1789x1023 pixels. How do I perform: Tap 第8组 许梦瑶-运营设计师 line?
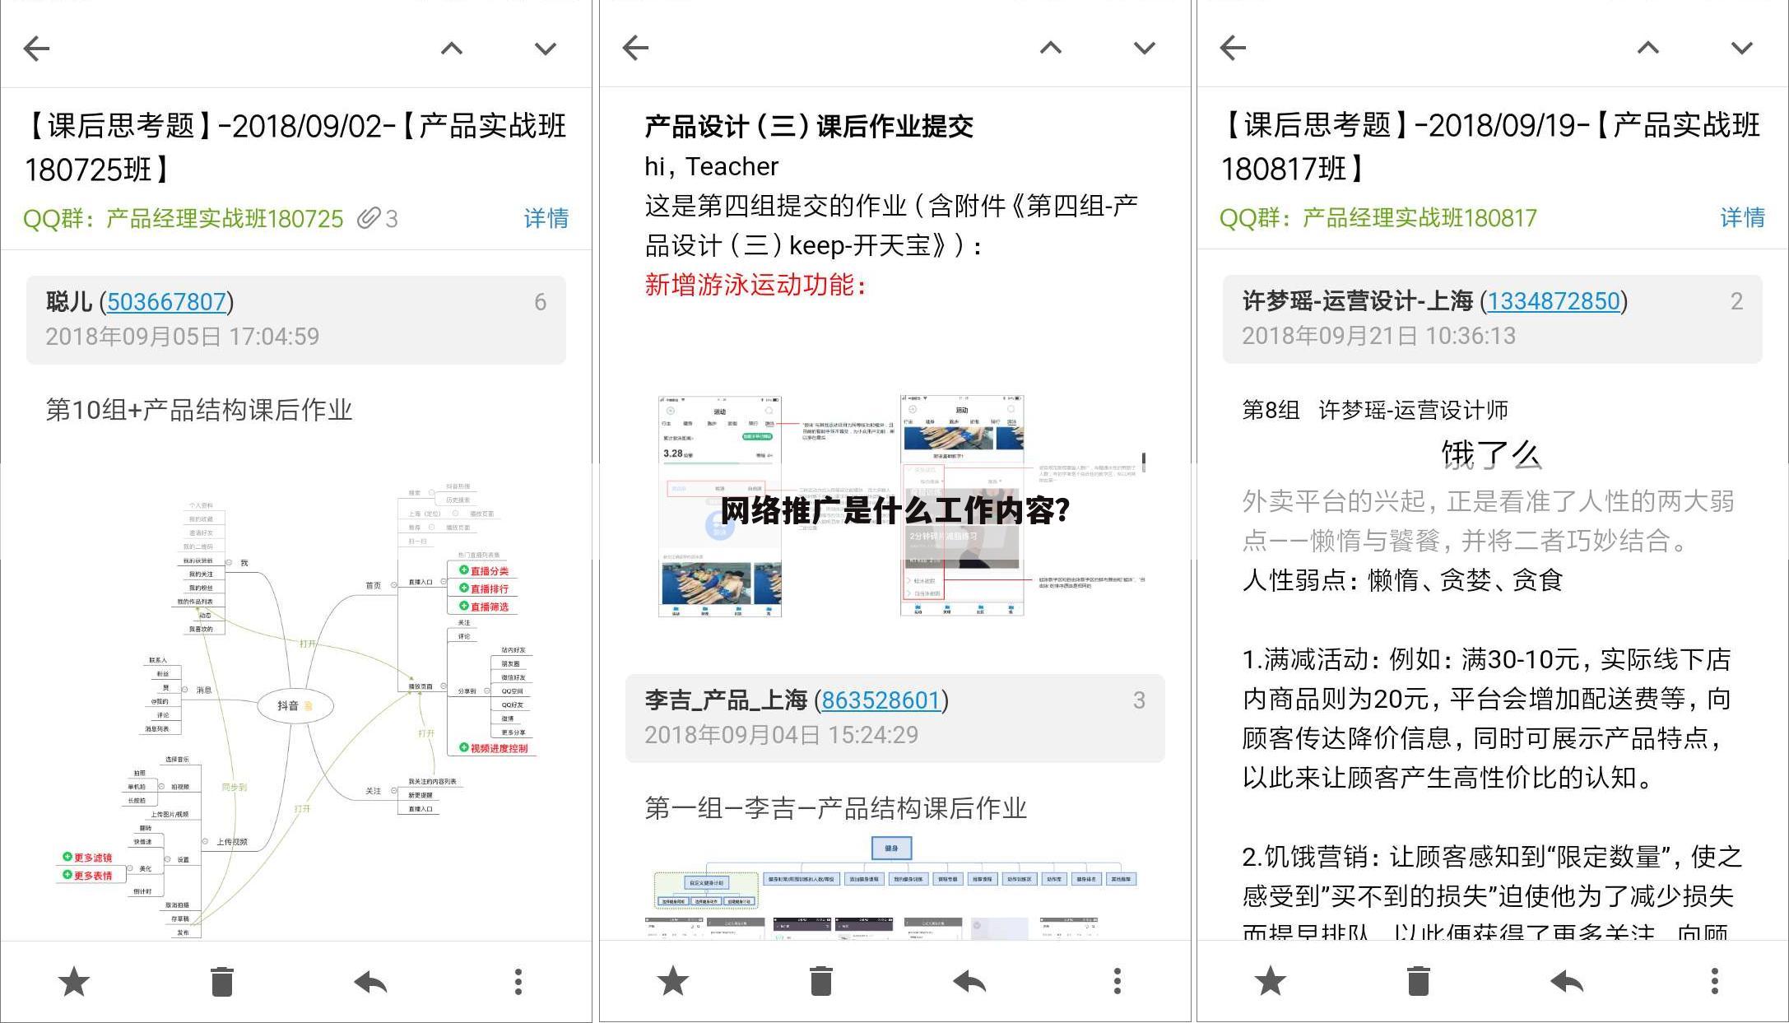pos(1375,410)
